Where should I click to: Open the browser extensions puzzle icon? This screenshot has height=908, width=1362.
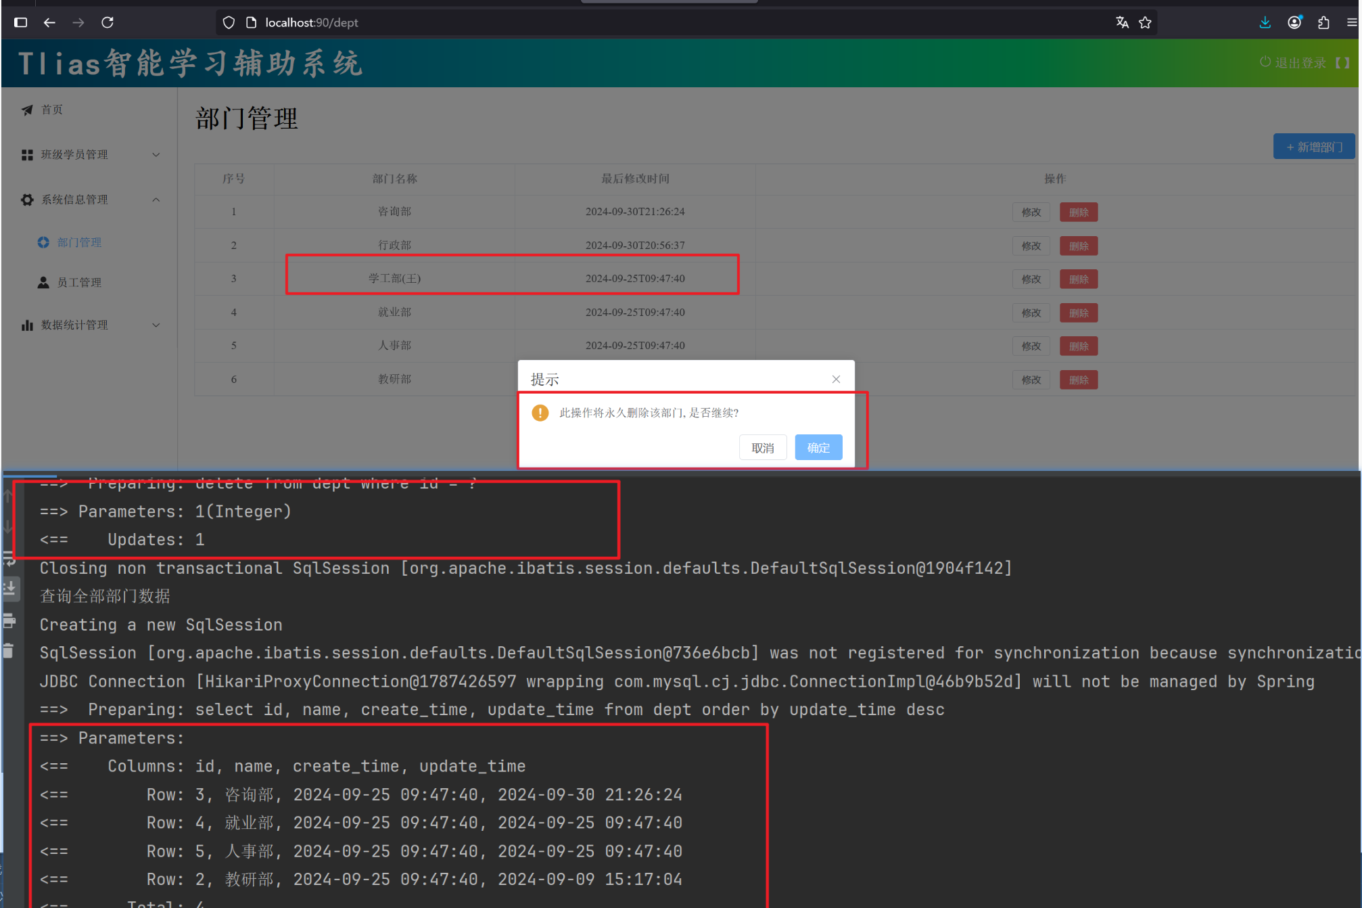(1323, 22)
